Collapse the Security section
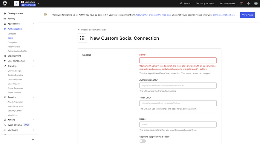The height and width of the screenshot is (144, 260). click(x=34, y=97)
